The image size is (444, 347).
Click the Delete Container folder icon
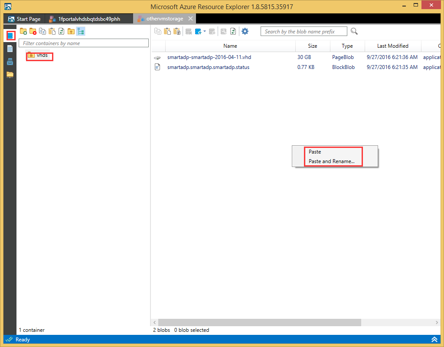[x=33, y=31]
